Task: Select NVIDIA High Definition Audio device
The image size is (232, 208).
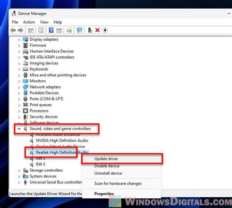Action: click(62, 140)
